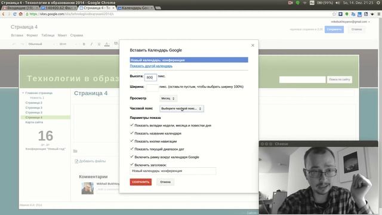Click the Показать другой календарь link
This screenshot has width=382, height=215.
(151, 66)
